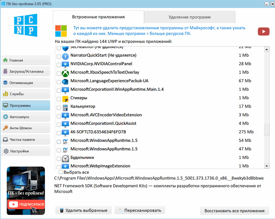Click the NVIDIA Control Panel list icon
This screenshot has width=275, height=219.
[65, 64]
